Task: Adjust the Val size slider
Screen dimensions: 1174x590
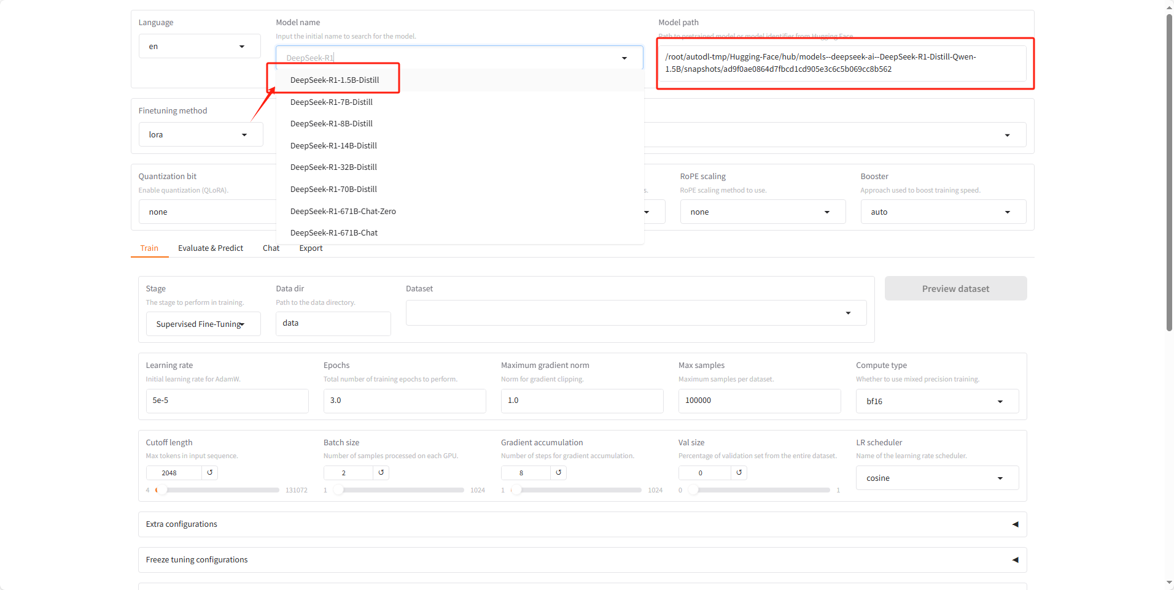Action: click(x=759, y=490)
